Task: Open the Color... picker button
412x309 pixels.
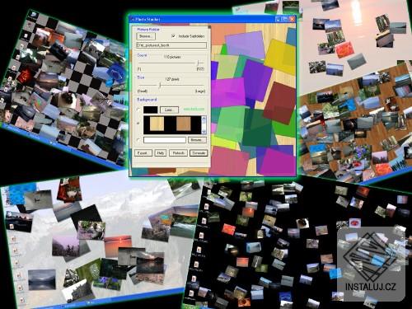Action: [169, 110]
